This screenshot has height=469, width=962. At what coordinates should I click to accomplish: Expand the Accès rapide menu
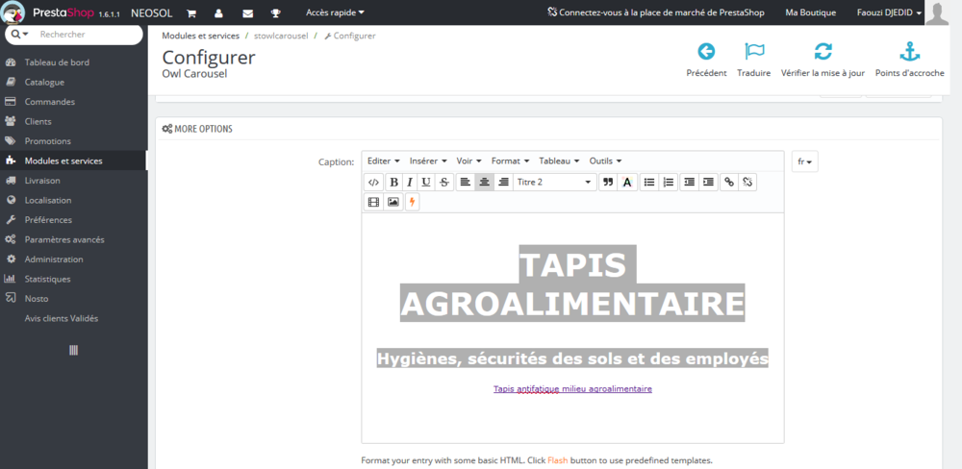point(335,12)
